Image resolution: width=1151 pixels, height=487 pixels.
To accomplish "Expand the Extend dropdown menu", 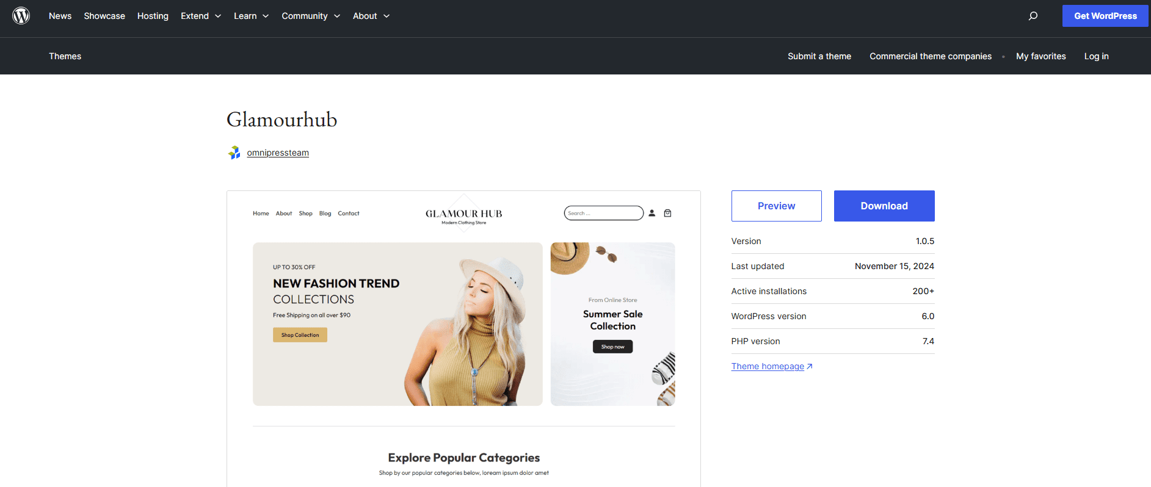I will [x=201, y=16].
